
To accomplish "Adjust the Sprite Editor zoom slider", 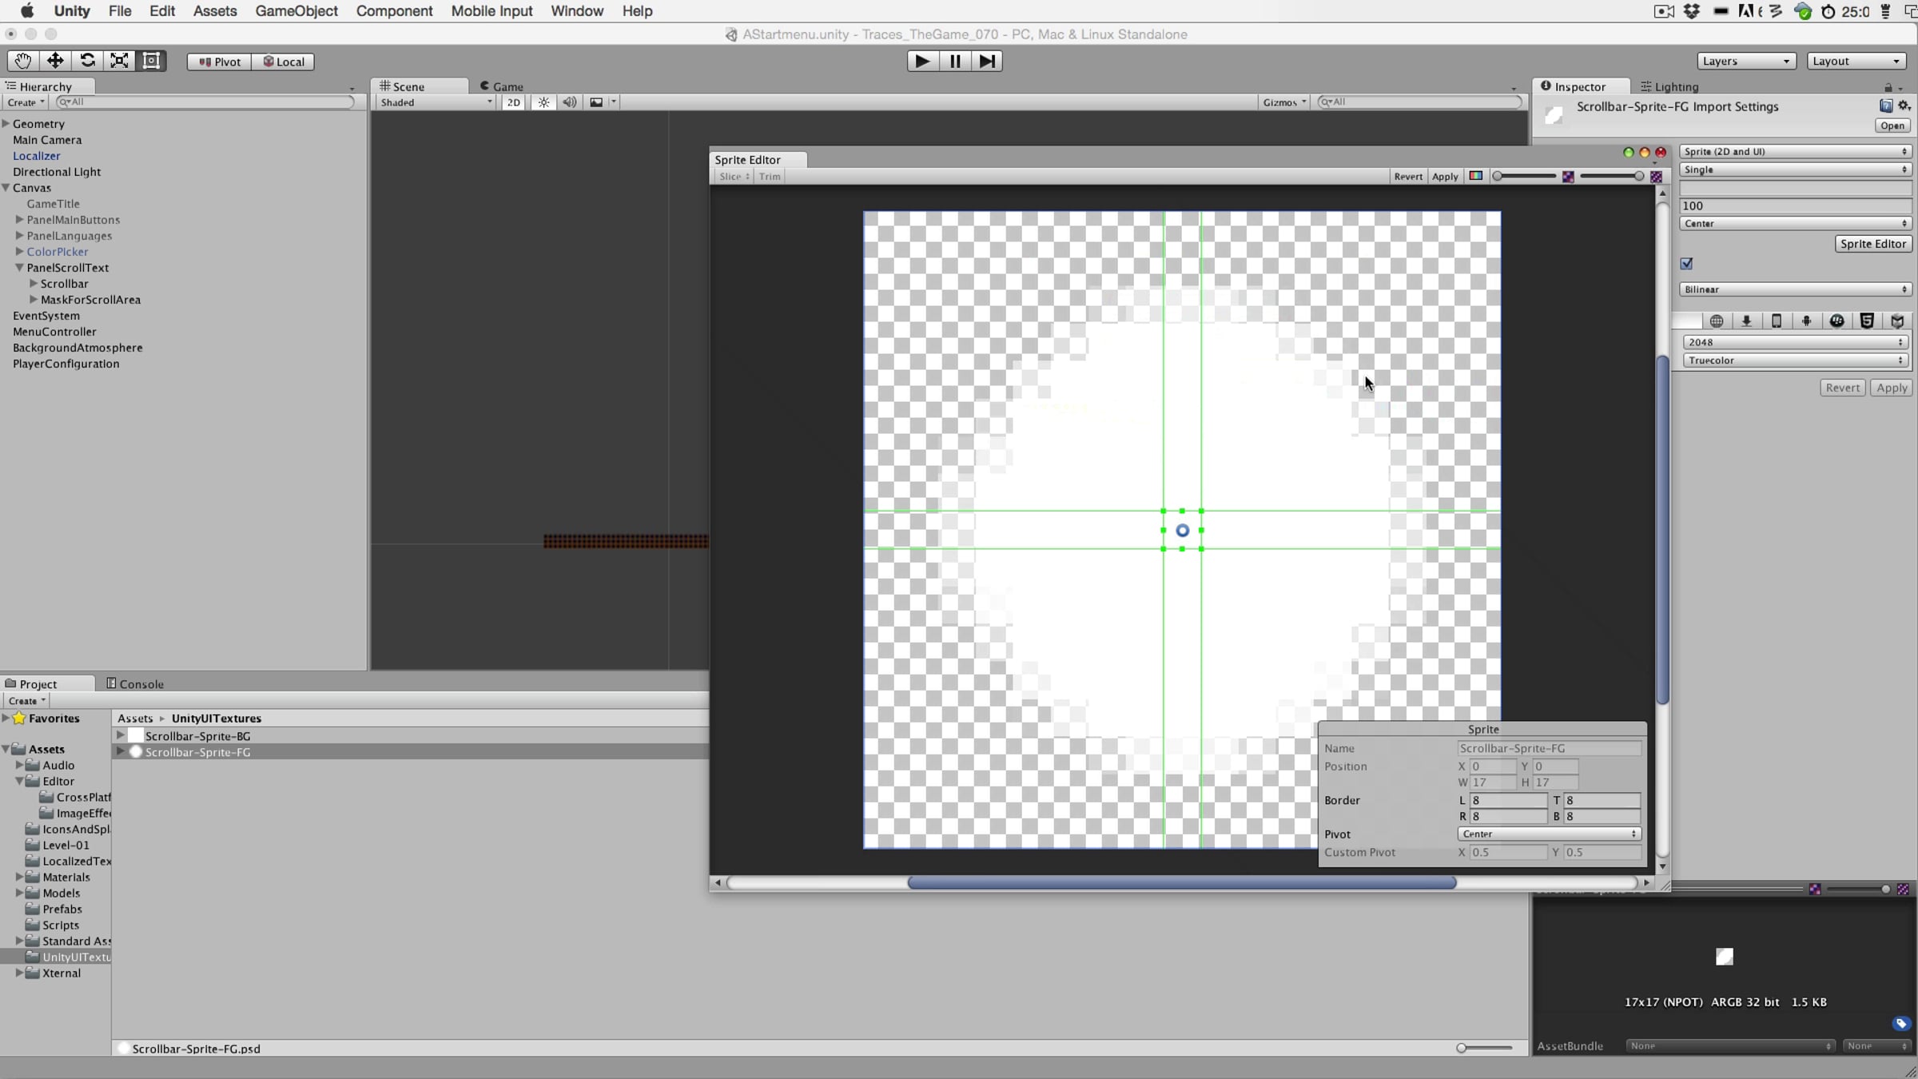I will (1525, 176).
